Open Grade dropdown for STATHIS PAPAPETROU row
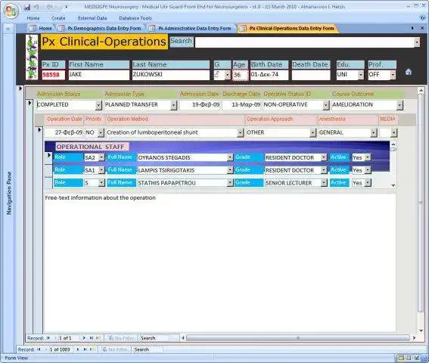This screenshot has width=429, height=363. [324, 183]
